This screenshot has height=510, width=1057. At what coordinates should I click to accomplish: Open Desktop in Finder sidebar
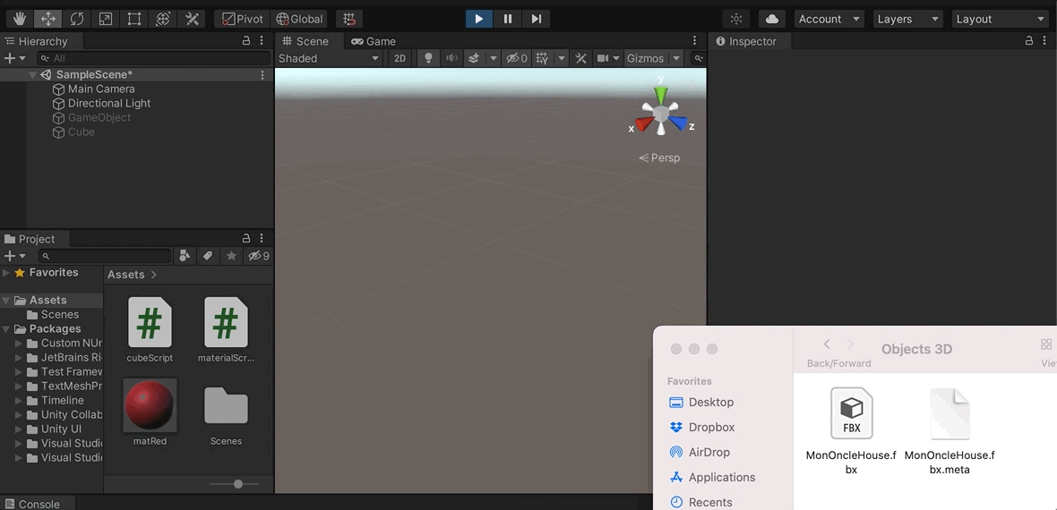710,403
